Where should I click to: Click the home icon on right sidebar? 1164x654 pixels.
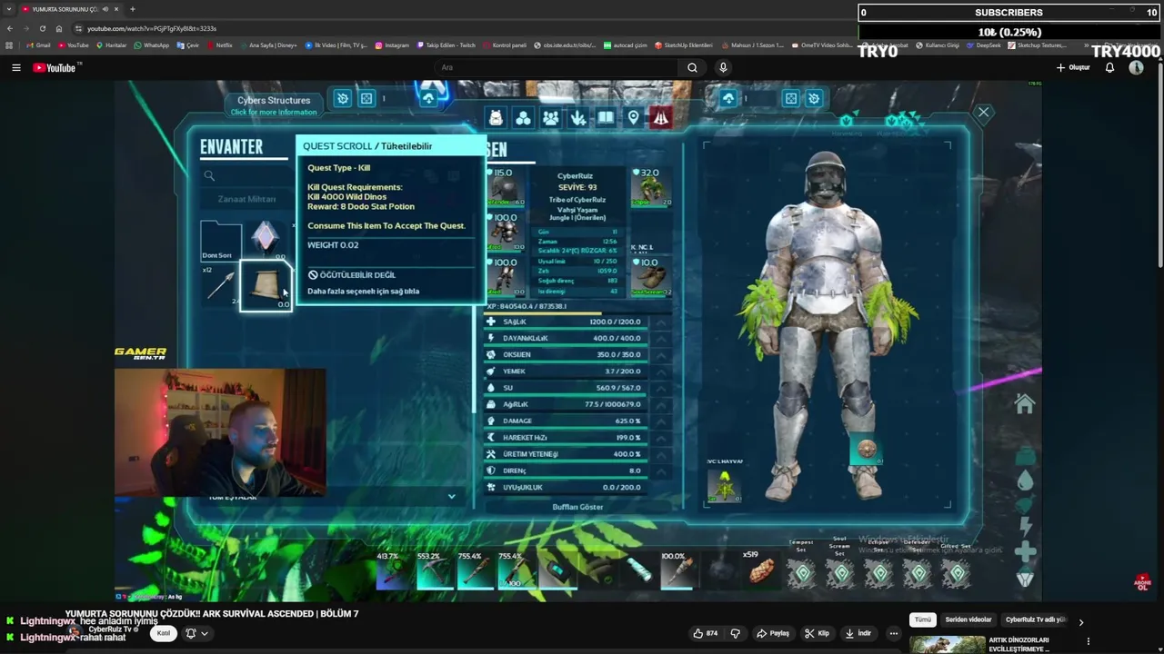[1025, 405]
